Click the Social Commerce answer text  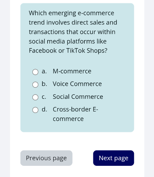click(78, 97)
